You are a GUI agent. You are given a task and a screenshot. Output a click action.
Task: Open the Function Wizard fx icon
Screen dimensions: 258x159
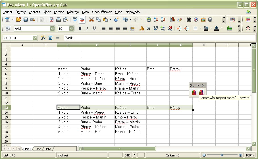43,38
